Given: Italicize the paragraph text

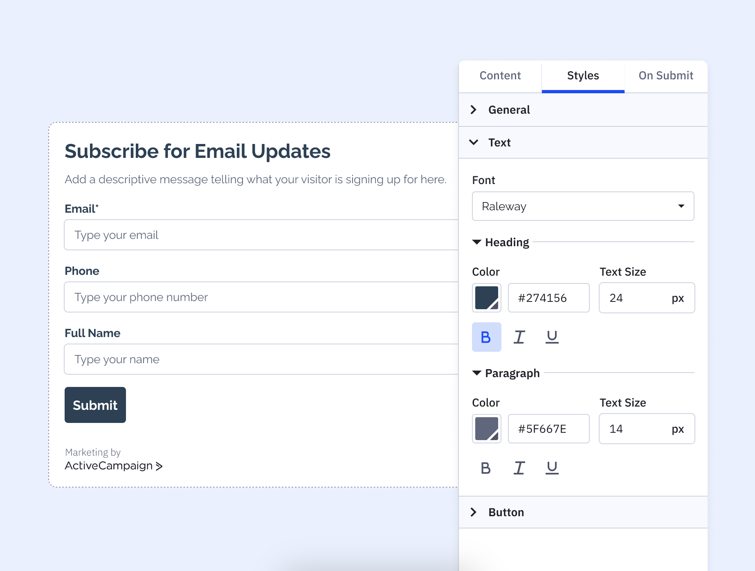Looking at the screenshot, I should click(x=519, y=468).
